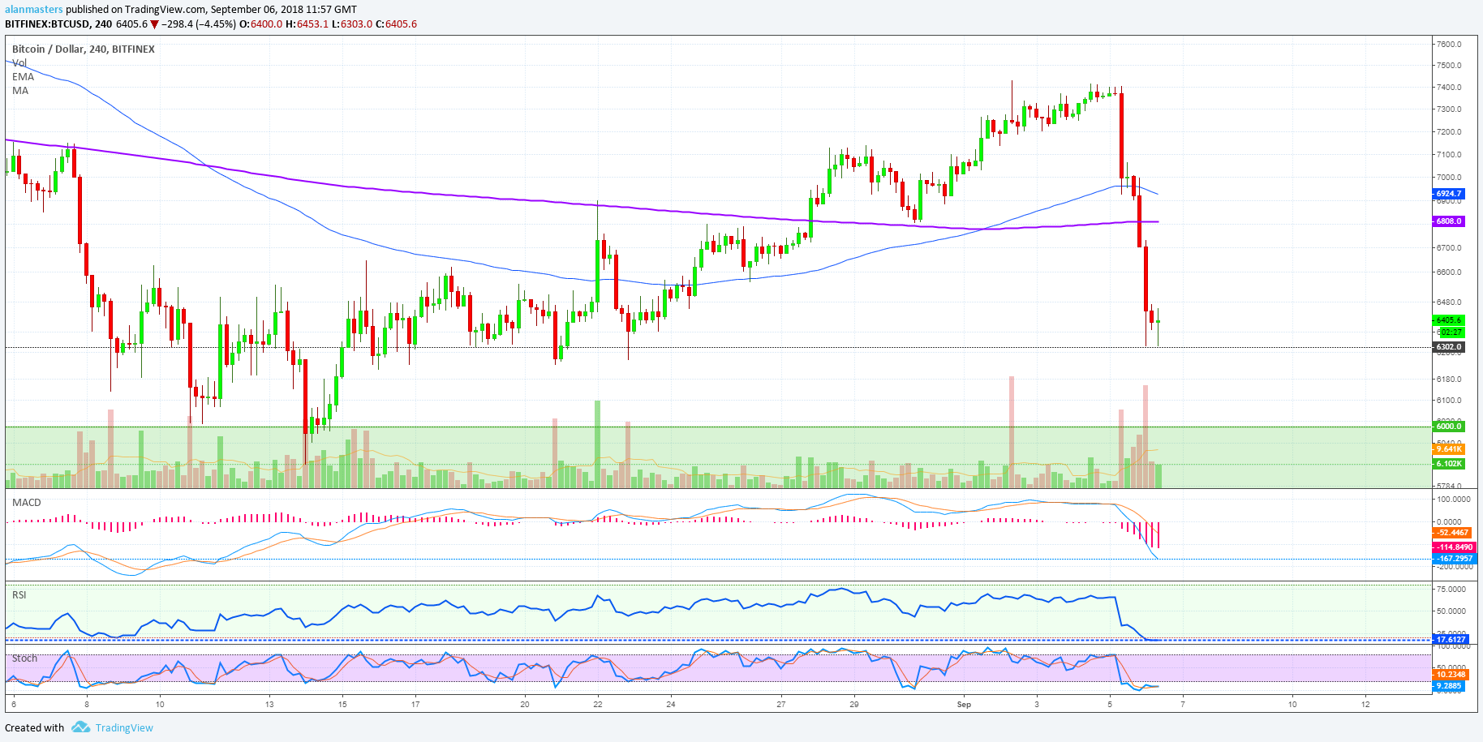Click the 7000.0 label on the price axis
1483x742 pixels.
tap(1448, 177)
